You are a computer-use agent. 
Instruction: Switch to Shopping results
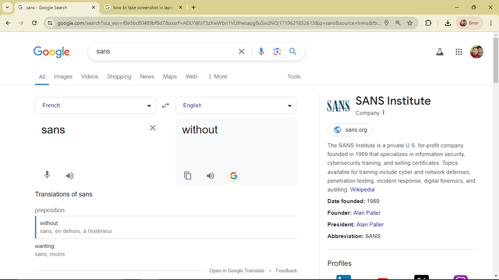[119, 76]
